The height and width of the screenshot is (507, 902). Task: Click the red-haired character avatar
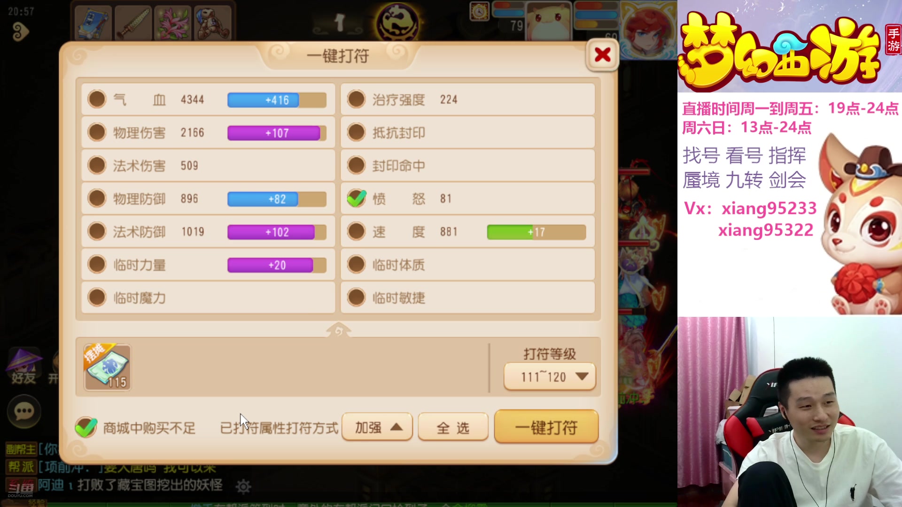(x=648, y=29)
